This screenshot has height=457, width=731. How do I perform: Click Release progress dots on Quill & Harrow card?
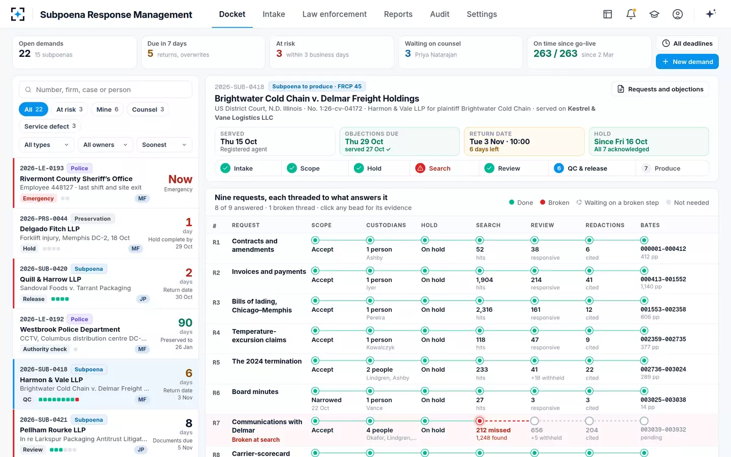pyautogui.click(x=60, y=299)
